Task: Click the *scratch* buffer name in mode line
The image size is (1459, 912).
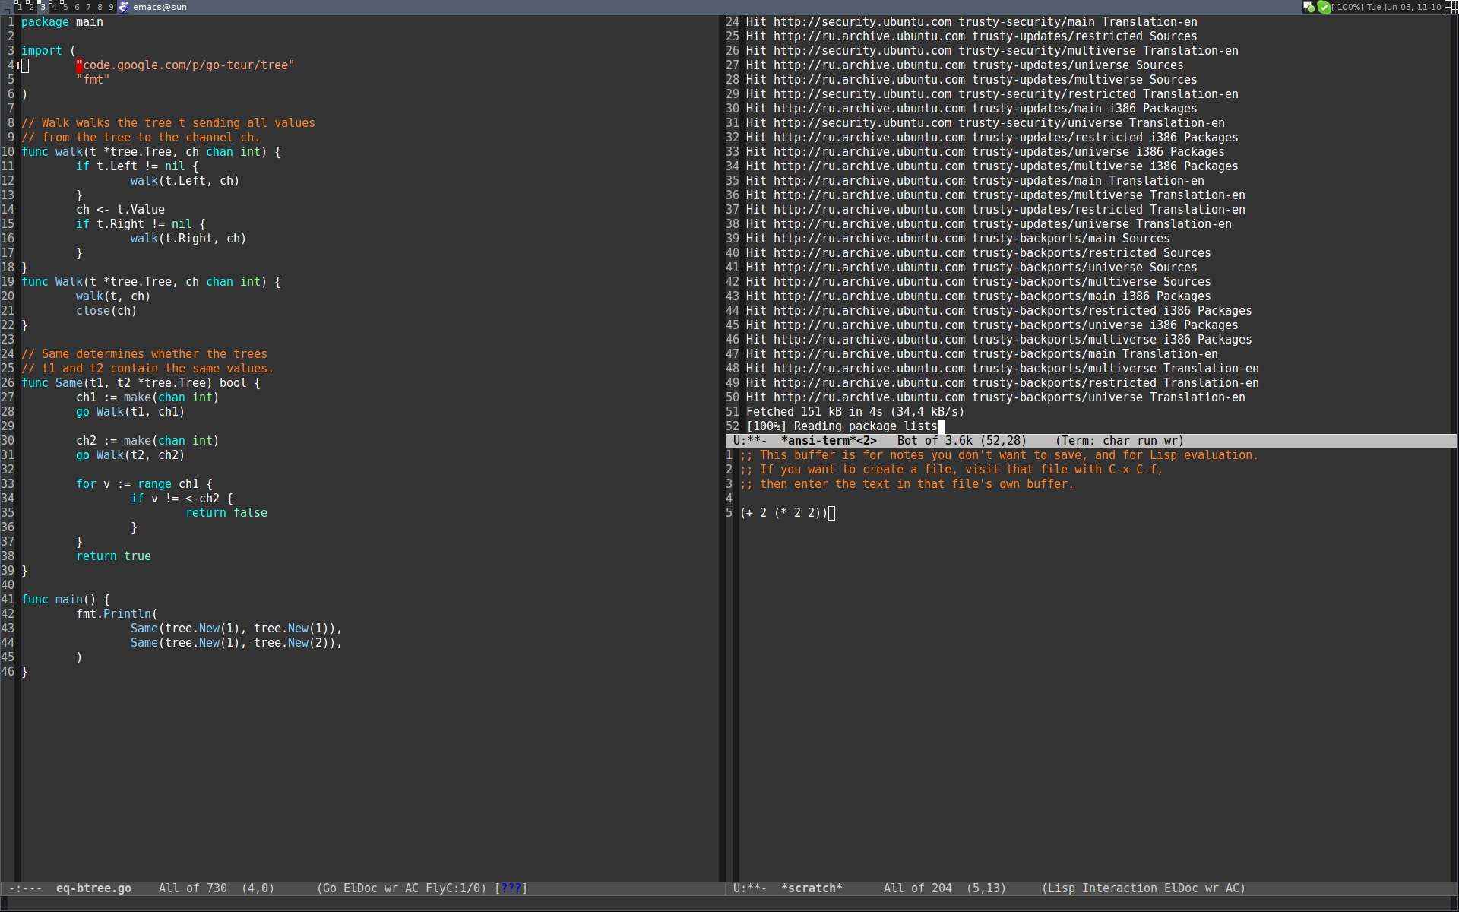Action: coord(812,888)
